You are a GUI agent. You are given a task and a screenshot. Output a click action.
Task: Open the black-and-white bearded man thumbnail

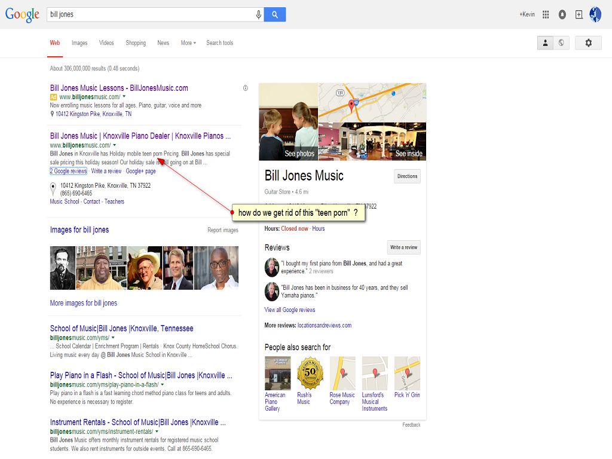63,268
